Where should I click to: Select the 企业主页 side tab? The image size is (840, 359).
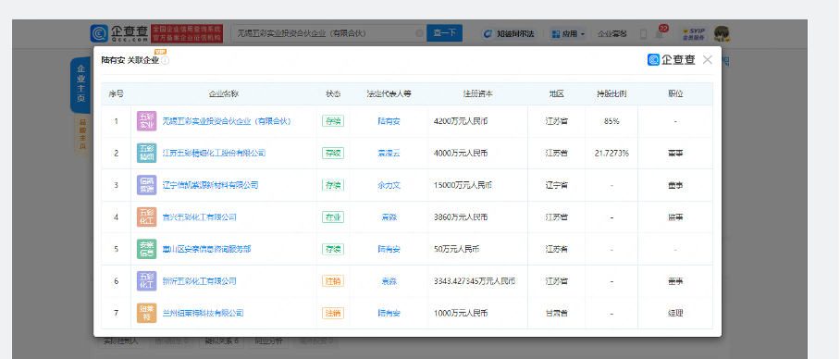[80, 84]
